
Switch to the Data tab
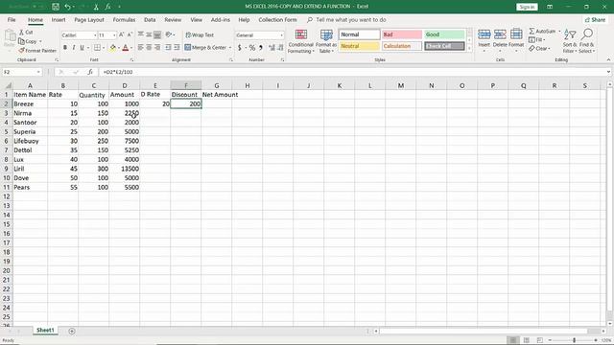[x=150, y=19]
